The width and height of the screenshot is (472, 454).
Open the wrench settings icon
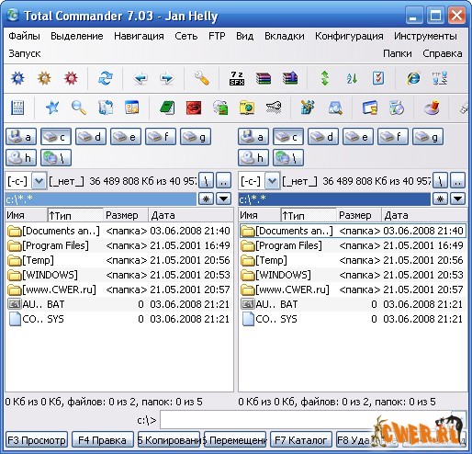(x=202, y=78)
